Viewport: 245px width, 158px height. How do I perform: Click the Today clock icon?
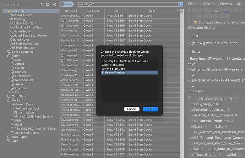coord(9,56)
